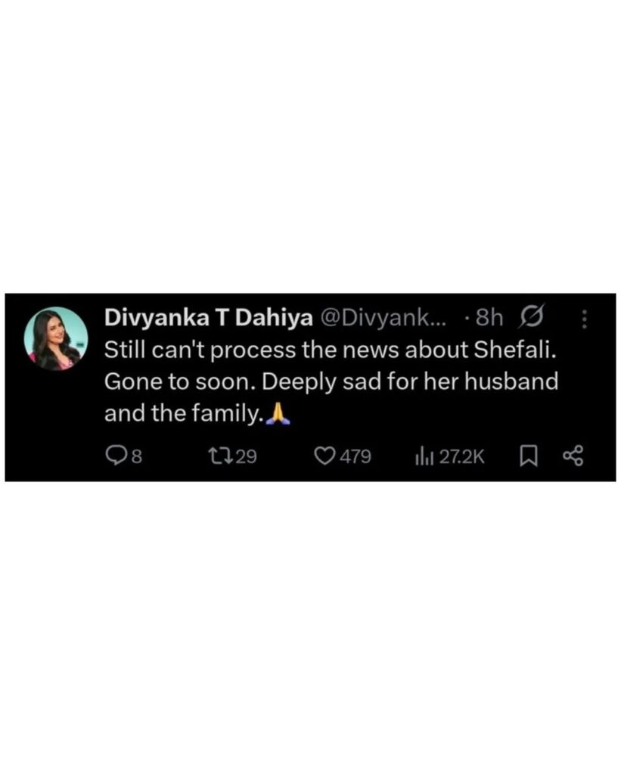Open the view analytics bar chart icon

(424, 456)
